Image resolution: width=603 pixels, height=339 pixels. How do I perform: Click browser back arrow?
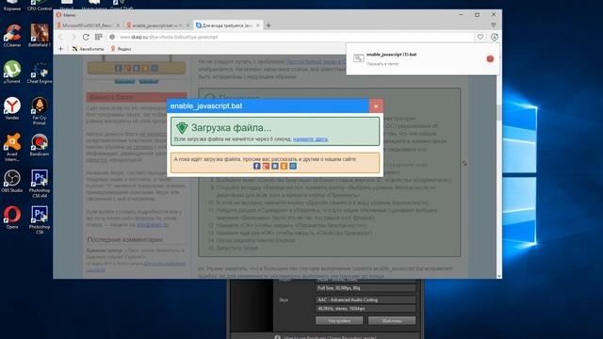pos(60,37)
